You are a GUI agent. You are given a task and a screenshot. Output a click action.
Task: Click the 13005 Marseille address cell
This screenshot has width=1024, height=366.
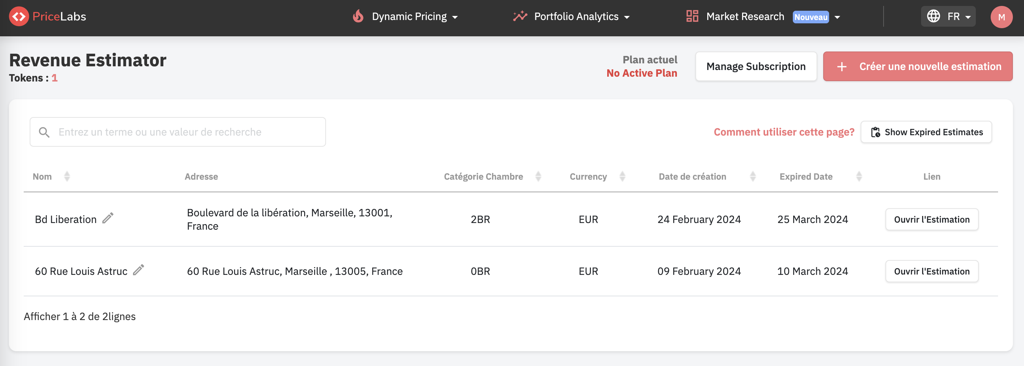click(295, 272)
